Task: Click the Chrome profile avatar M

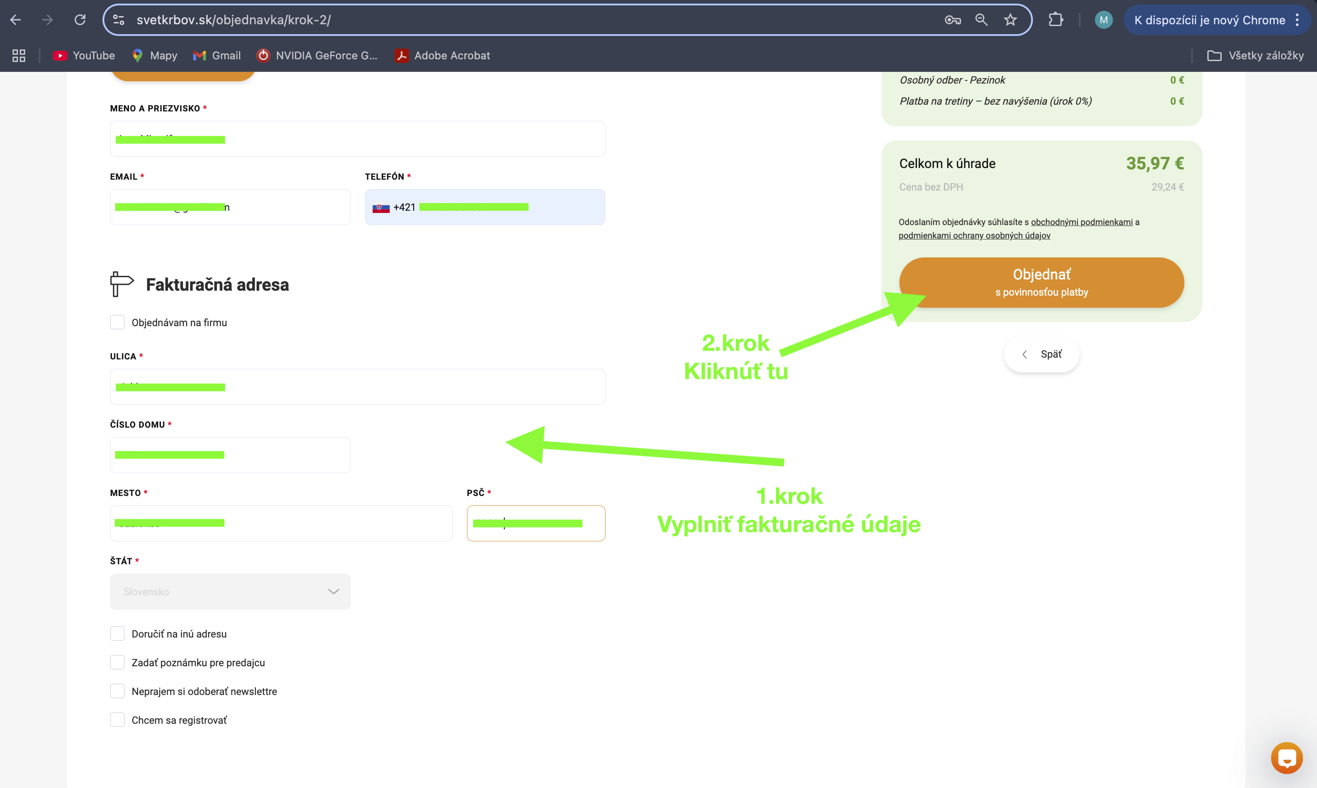Action: click(1103, 20)
